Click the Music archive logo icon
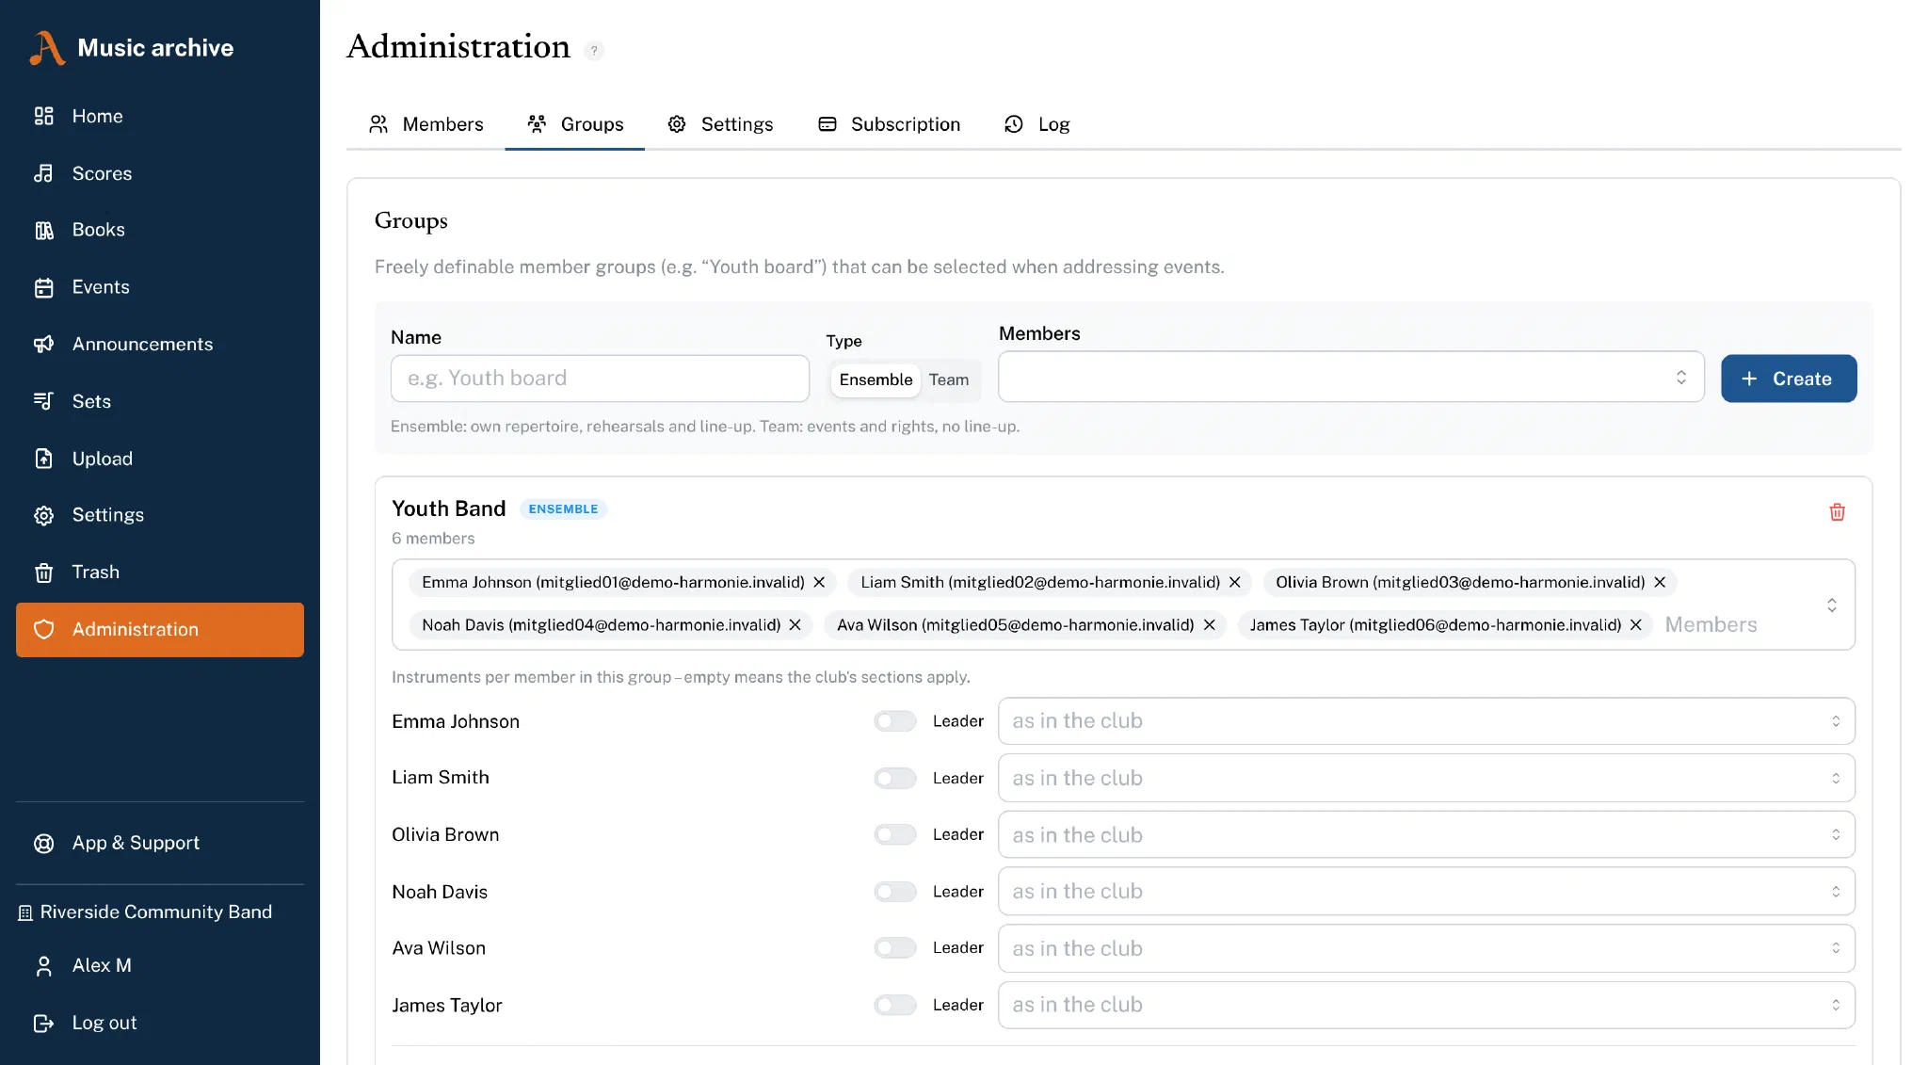Image resolution: width=1928 pixels, height=1065 pixels. click(x=46, y=48)
